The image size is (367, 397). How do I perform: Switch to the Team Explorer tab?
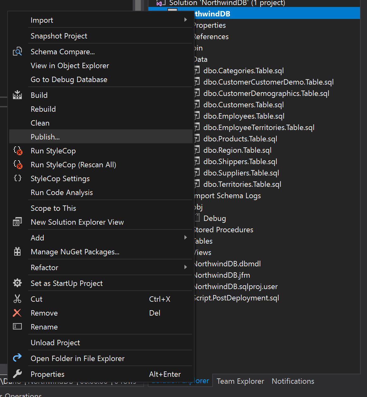click(240, 381)
